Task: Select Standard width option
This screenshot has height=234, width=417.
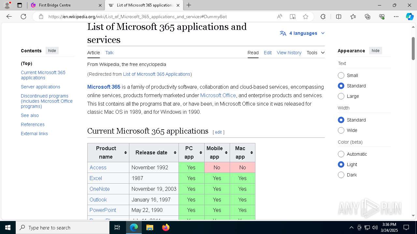Action: (x=341, y=120)
